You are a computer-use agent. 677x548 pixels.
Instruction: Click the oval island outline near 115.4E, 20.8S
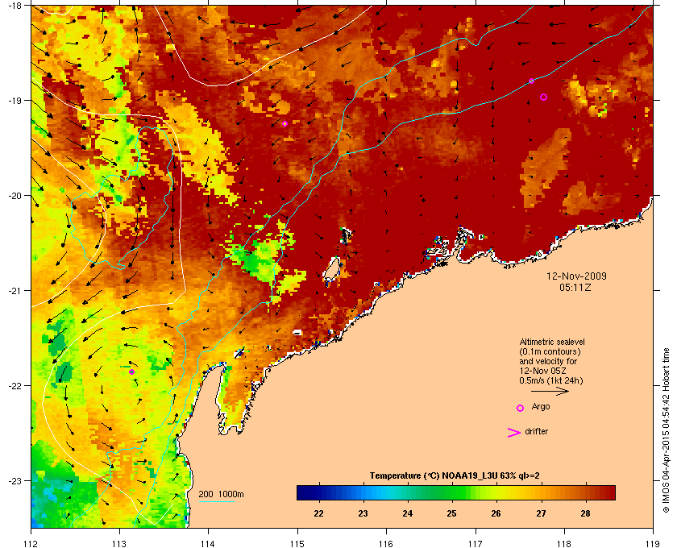point(331,269)
